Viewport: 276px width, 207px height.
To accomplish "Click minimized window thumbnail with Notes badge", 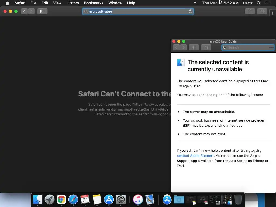I will [x=191, y=200].
